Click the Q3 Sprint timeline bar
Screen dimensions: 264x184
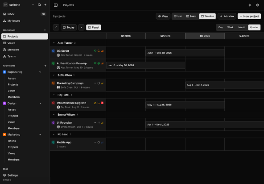[x=185, y=53]
